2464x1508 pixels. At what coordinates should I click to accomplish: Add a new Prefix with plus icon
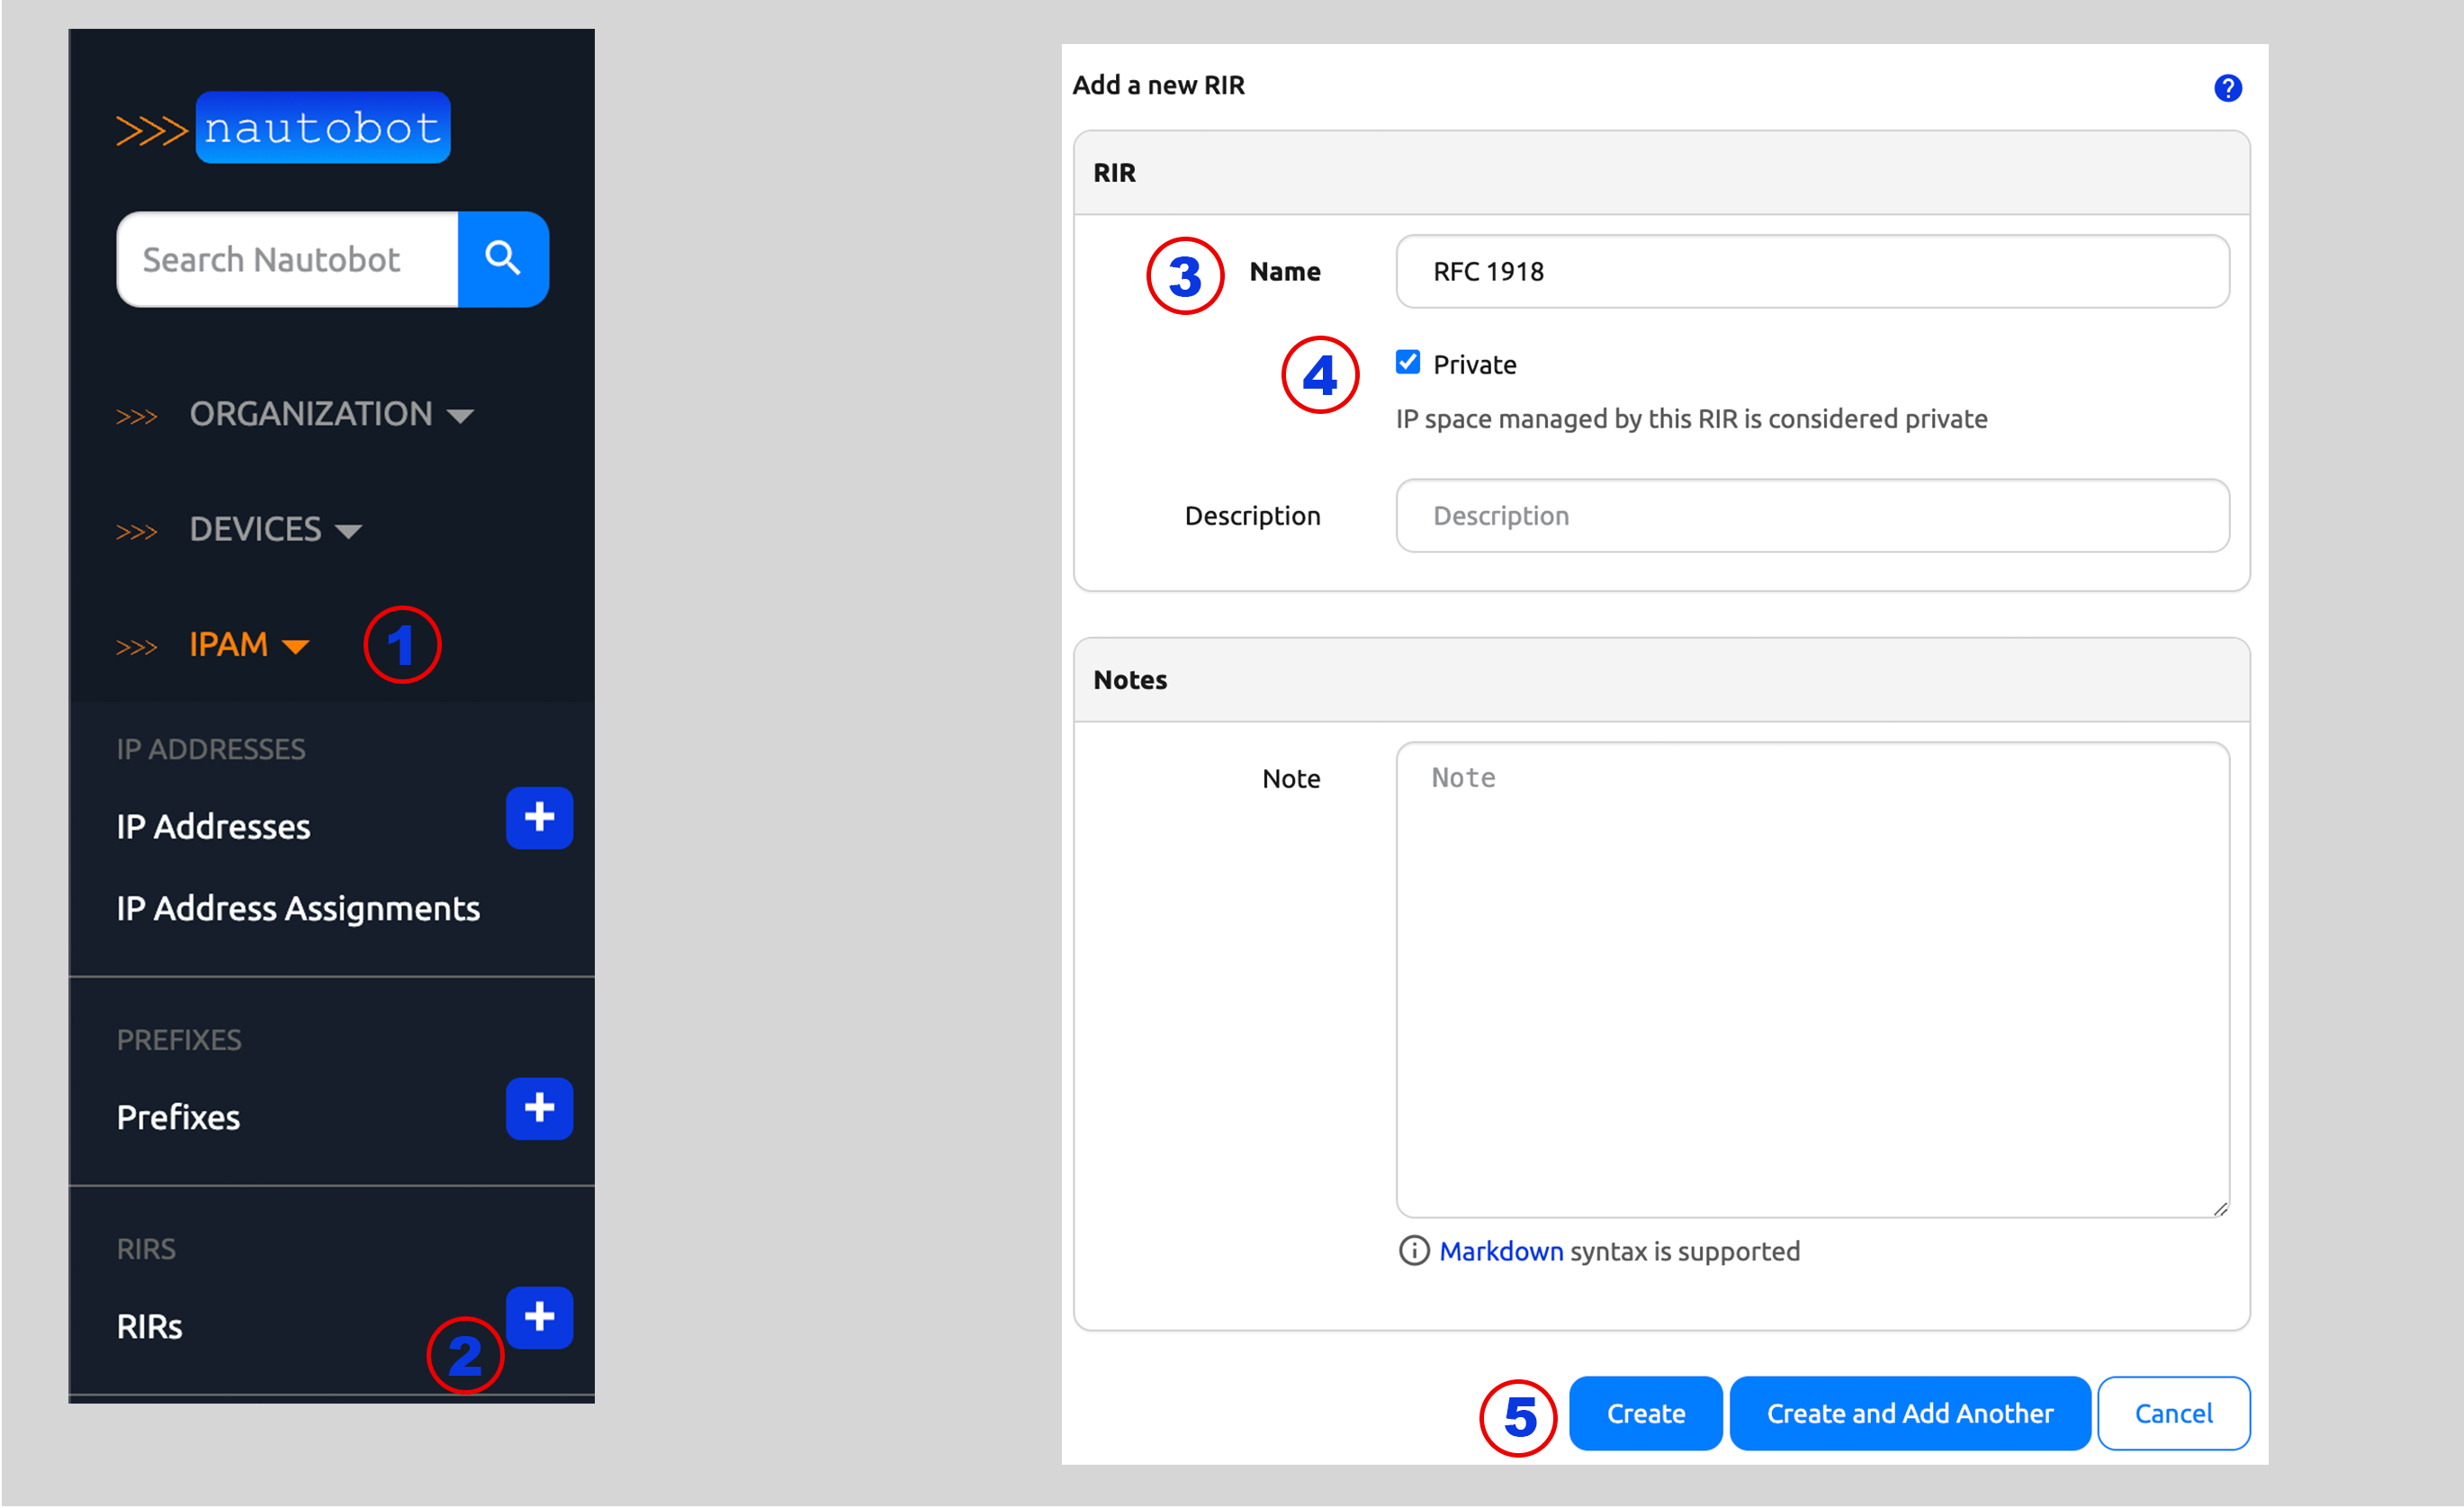click(x=538, y=1108)
